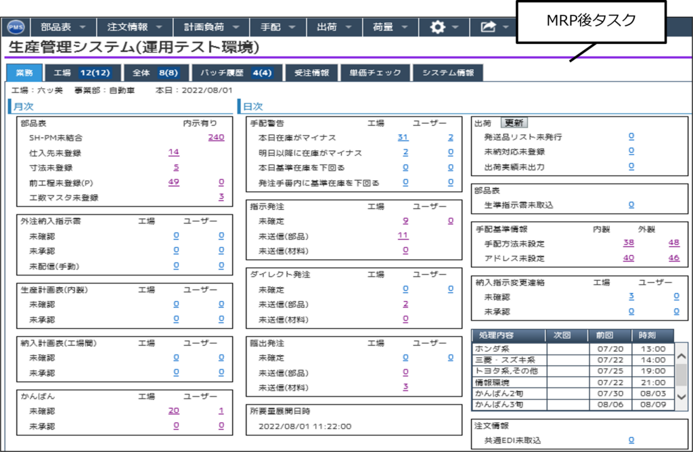Open 本日在庫がマイナス user count link 2
Viewport: 693px width, 452px height.
point(450,137)
